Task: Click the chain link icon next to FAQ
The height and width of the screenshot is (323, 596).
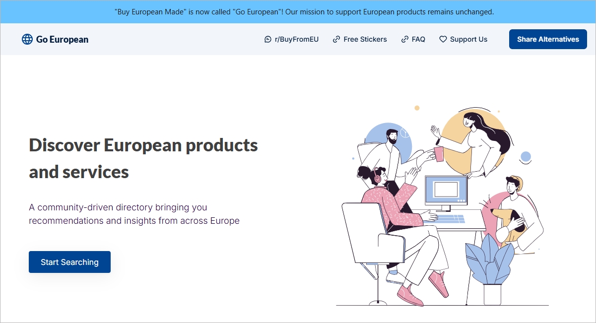Action: click(x=405, y=39)
